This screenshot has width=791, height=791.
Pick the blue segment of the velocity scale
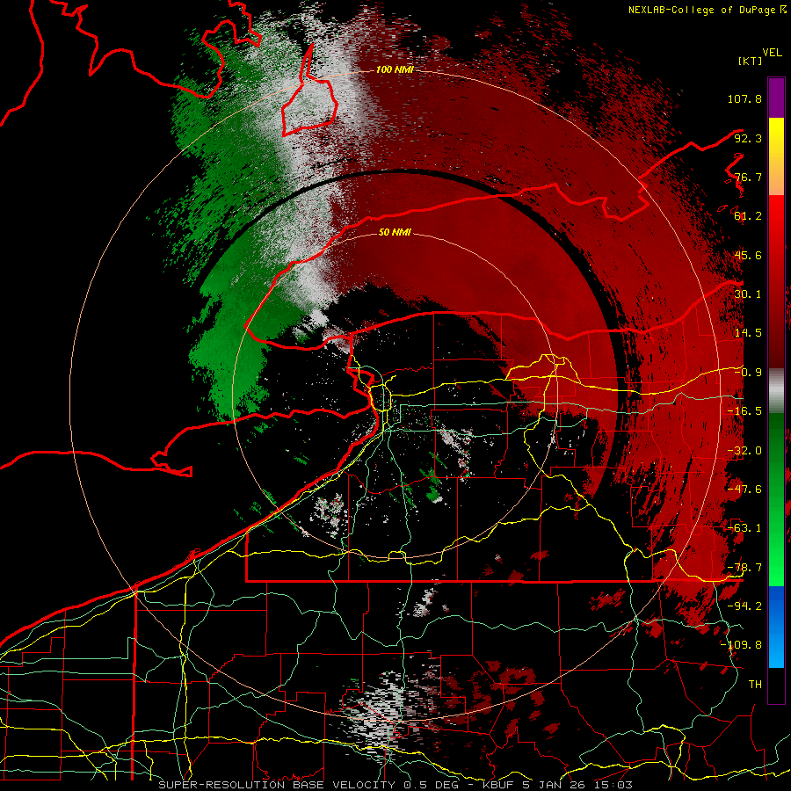(x=776, y=627)
